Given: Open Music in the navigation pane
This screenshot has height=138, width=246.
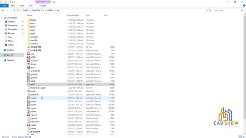Looking at the screenshot, I should coord(10,41).
